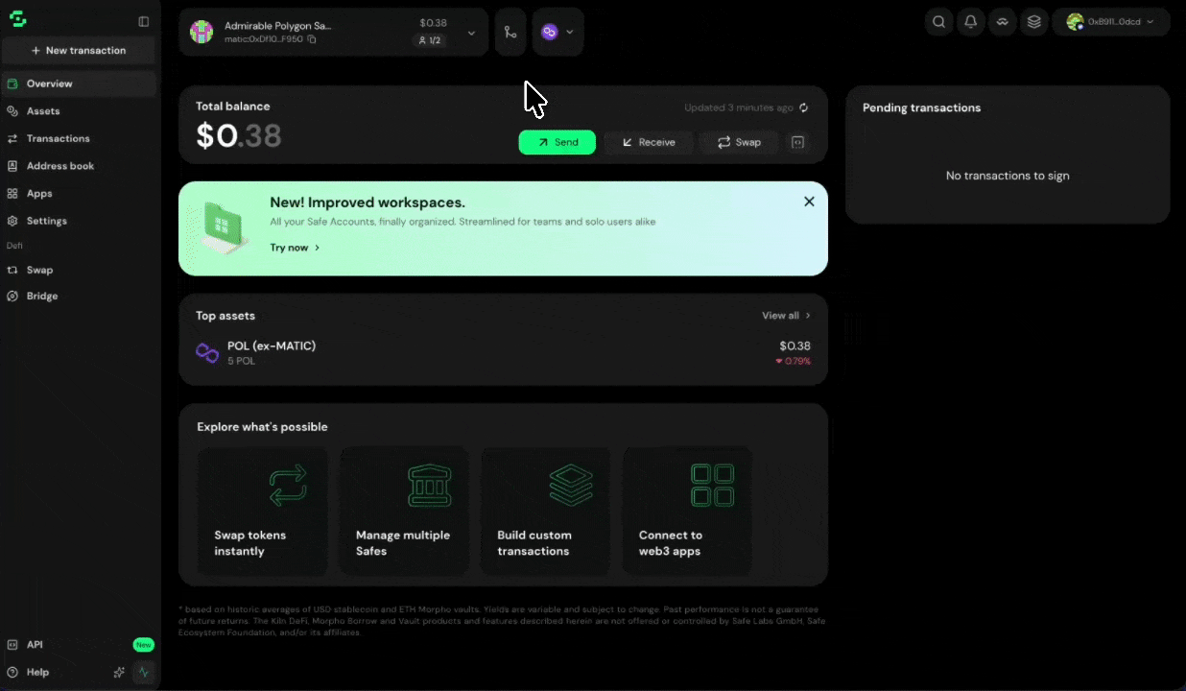Collapse the sidebar with the panel icon
Screen dimensions: 1186x691
click(144, 21)
